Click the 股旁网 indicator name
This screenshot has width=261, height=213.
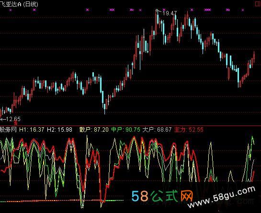8,129
